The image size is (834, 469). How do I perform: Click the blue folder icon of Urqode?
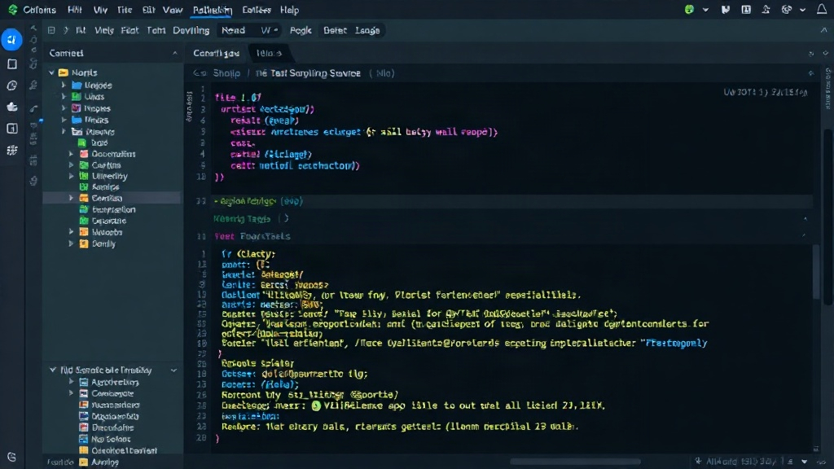point(77,85)
